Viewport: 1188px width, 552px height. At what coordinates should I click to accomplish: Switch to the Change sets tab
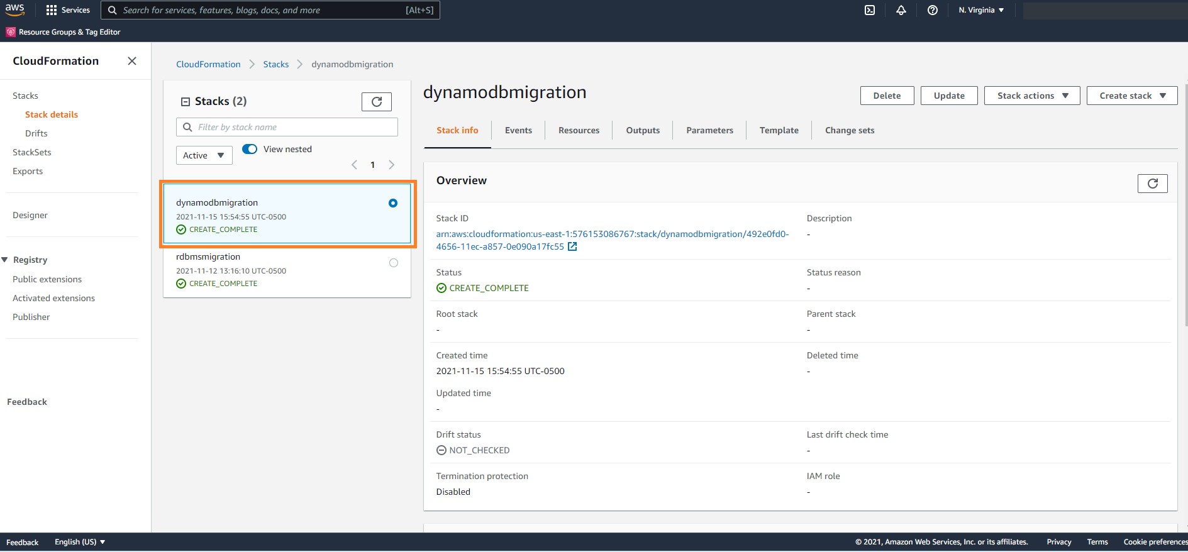850,130
